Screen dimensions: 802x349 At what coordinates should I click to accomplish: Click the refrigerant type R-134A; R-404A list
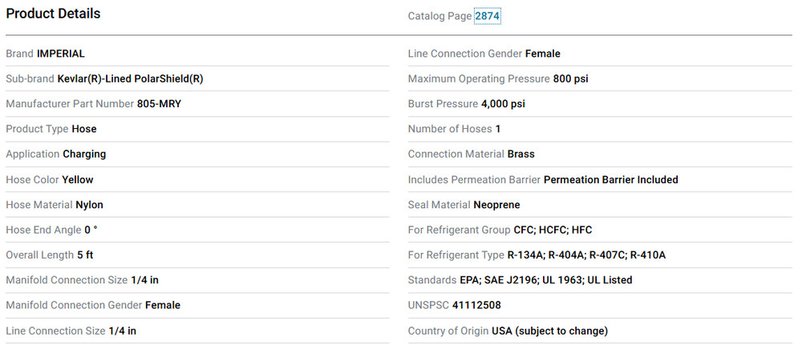[587, 255]
